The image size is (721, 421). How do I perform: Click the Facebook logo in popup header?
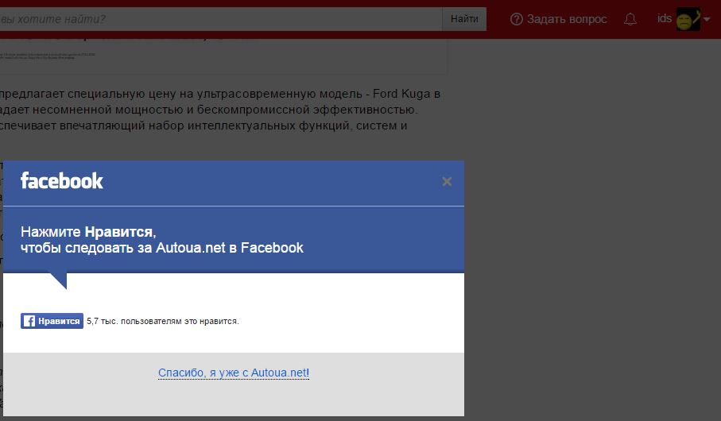tap(62, 181)
